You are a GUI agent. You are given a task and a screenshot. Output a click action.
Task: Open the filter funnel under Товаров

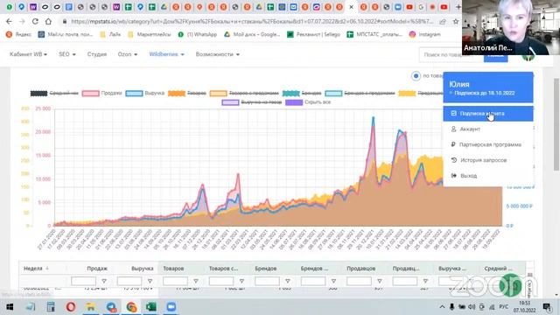tap(196, 281)
